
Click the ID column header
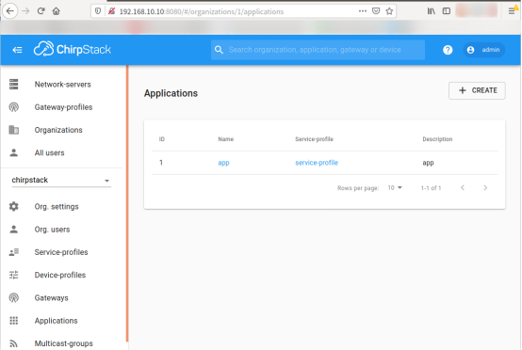pyautogui.click(x=162, y=139)
